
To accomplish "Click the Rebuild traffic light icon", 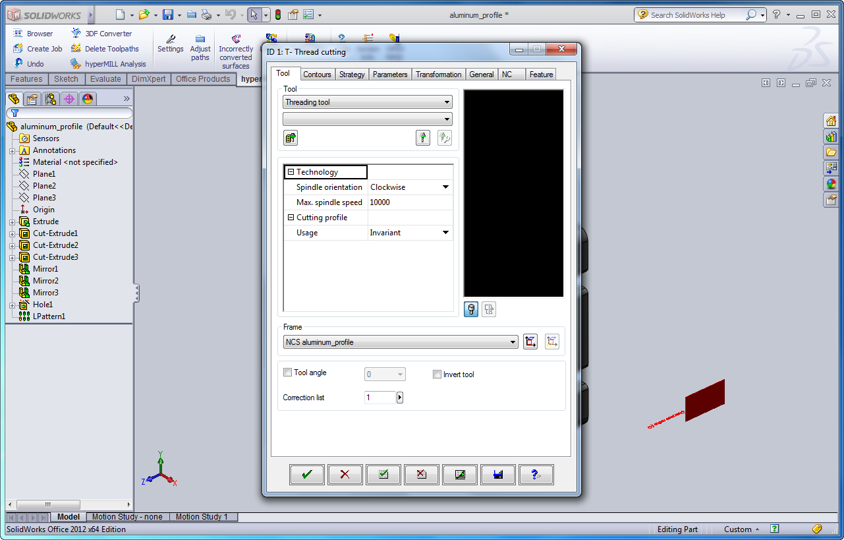I will pos(277,15).
